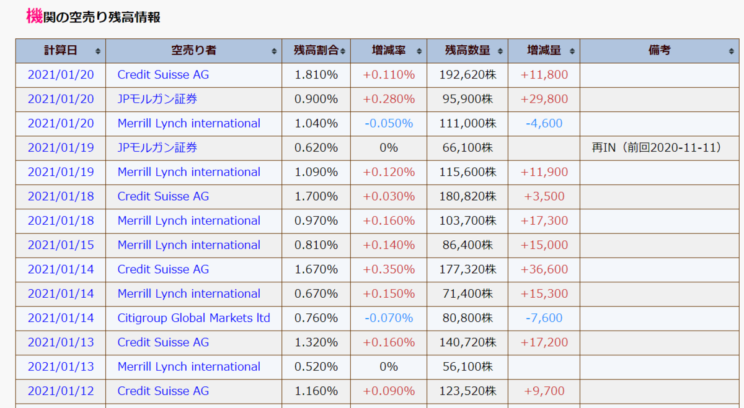Open 2021/01/18 date link in Merrill Lynch row
Screen dimensions: 744x408
click(x=61, y=221)
